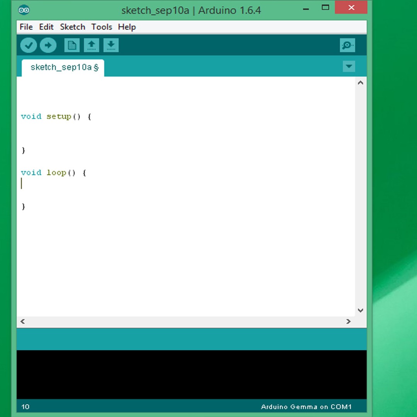Image resolution: width=417 pixels, height=417 pixels.
Task: Open the File menu
Action: coord(26,27)
